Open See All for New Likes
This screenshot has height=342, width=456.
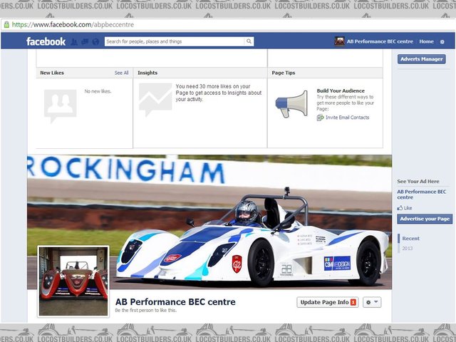(x=121, y=73)
